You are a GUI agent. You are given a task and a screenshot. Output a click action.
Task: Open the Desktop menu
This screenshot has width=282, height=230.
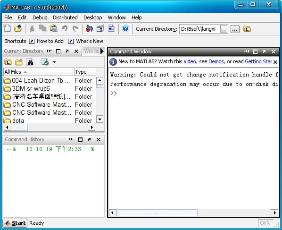coord(92,17)
